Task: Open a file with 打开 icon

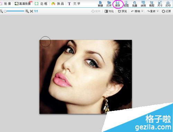Action: 109,4
